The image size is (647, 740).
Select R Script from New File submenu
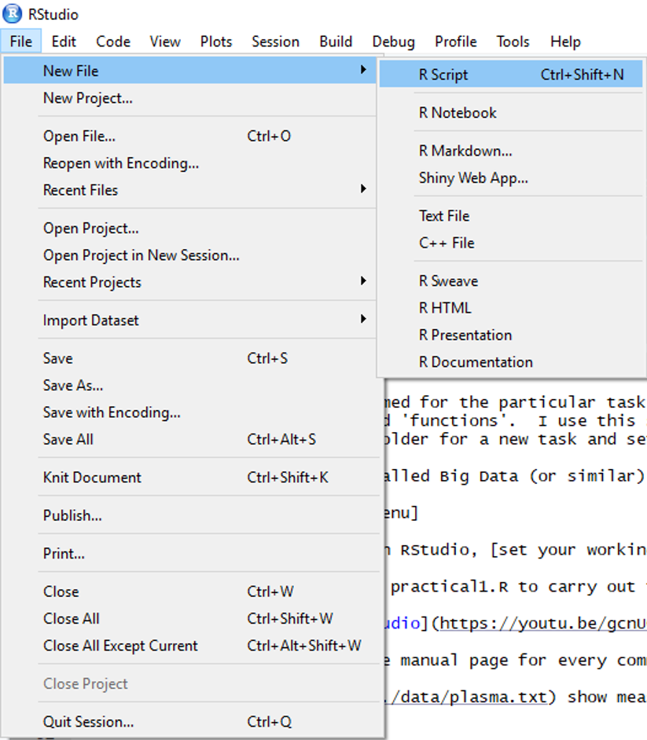[x=443, y=75]
